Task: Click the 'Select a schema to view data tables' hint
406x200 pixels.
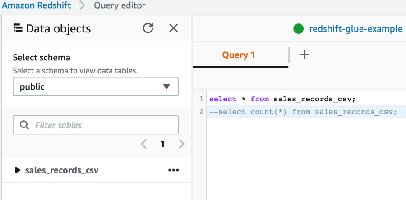Action: pyautogui.click(x=75, y=71)
